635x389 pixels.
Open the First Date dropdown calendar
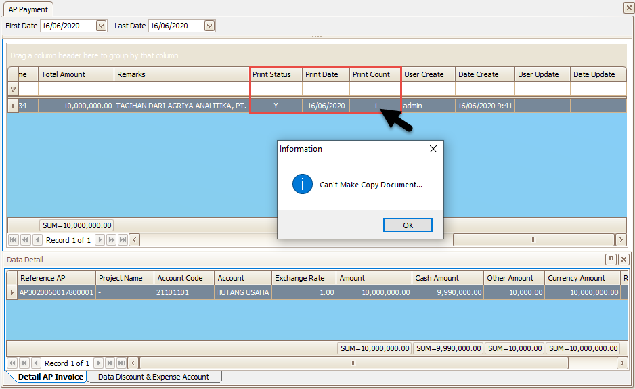click(x=101, y=26)
